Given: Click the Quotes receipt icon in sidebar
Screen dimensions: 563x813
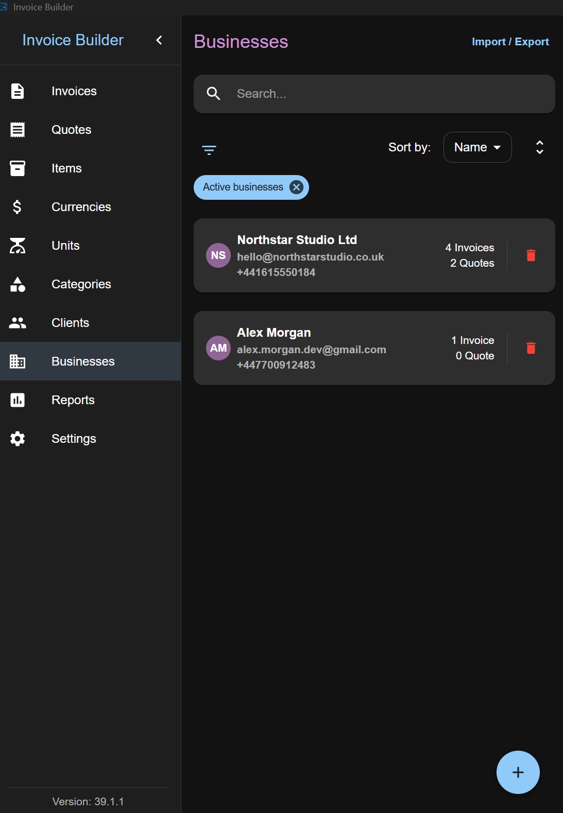Looking at the screenshot, I should (18, 130).
